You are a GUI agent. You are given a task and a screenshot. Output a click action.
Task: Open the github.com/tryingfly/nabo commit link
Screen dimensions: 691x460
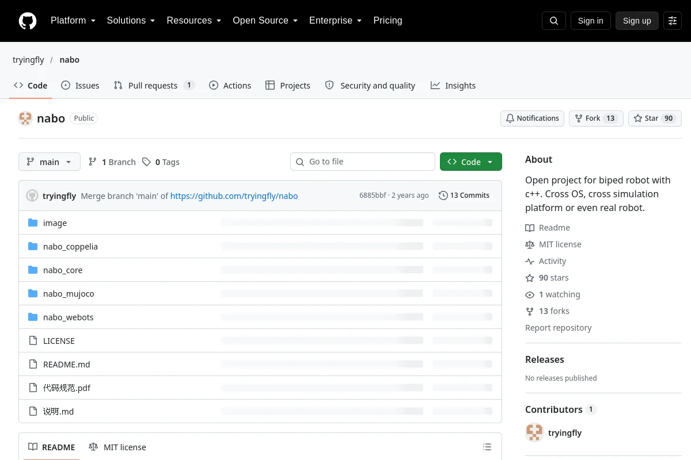(x=234, y=195)
